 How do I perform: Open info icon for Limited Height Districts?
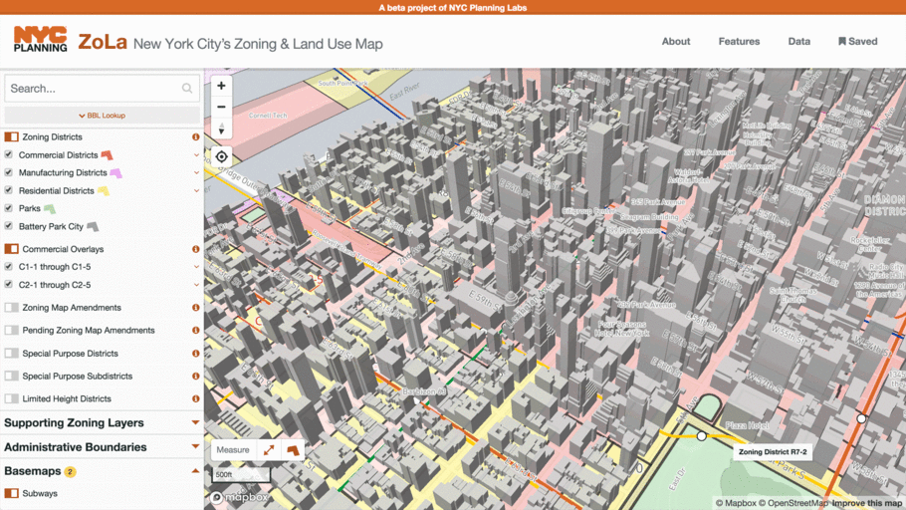click(196, 399)
